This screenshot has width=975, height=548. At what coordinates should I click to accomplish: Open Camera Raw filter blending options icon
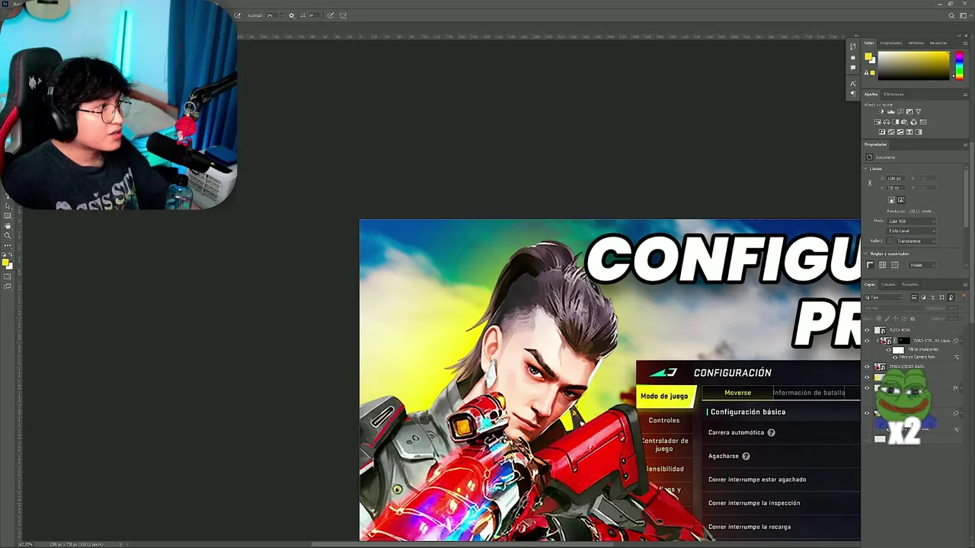(x=957, y=358)
